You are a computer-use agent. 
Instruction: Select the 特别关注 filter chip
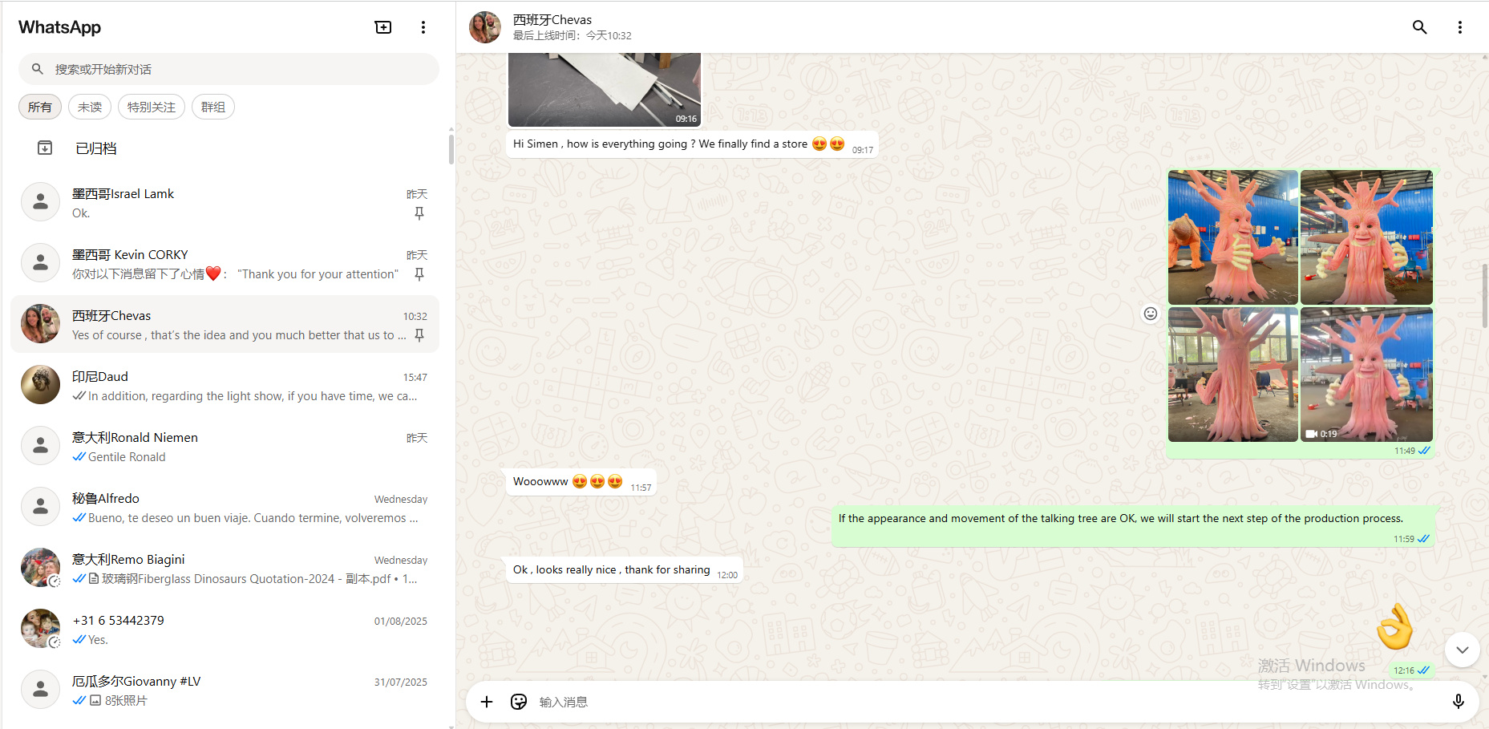point(151,107)
